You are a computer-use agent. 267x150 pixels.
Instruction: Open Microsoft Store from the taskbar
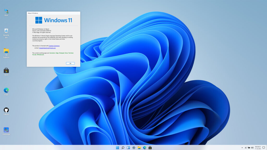pyautogui.click(x=150, y=148)
